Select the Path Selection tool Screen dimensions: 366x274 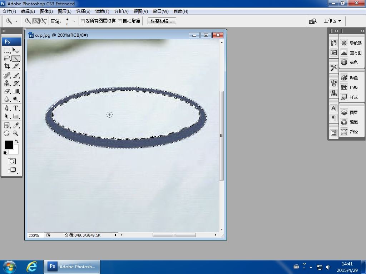pos(7,116)
